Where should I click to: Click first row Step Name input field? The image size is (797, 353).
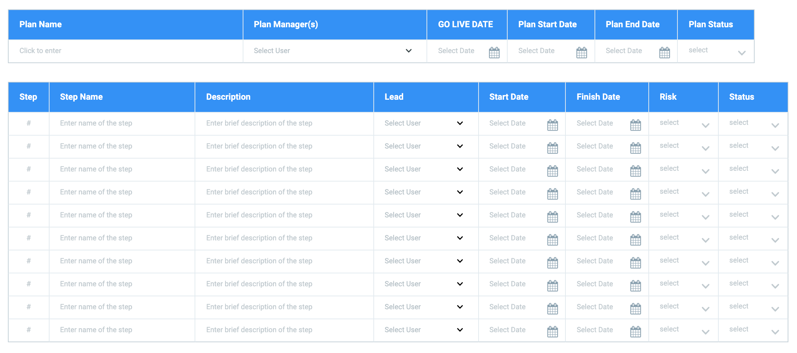122,123
